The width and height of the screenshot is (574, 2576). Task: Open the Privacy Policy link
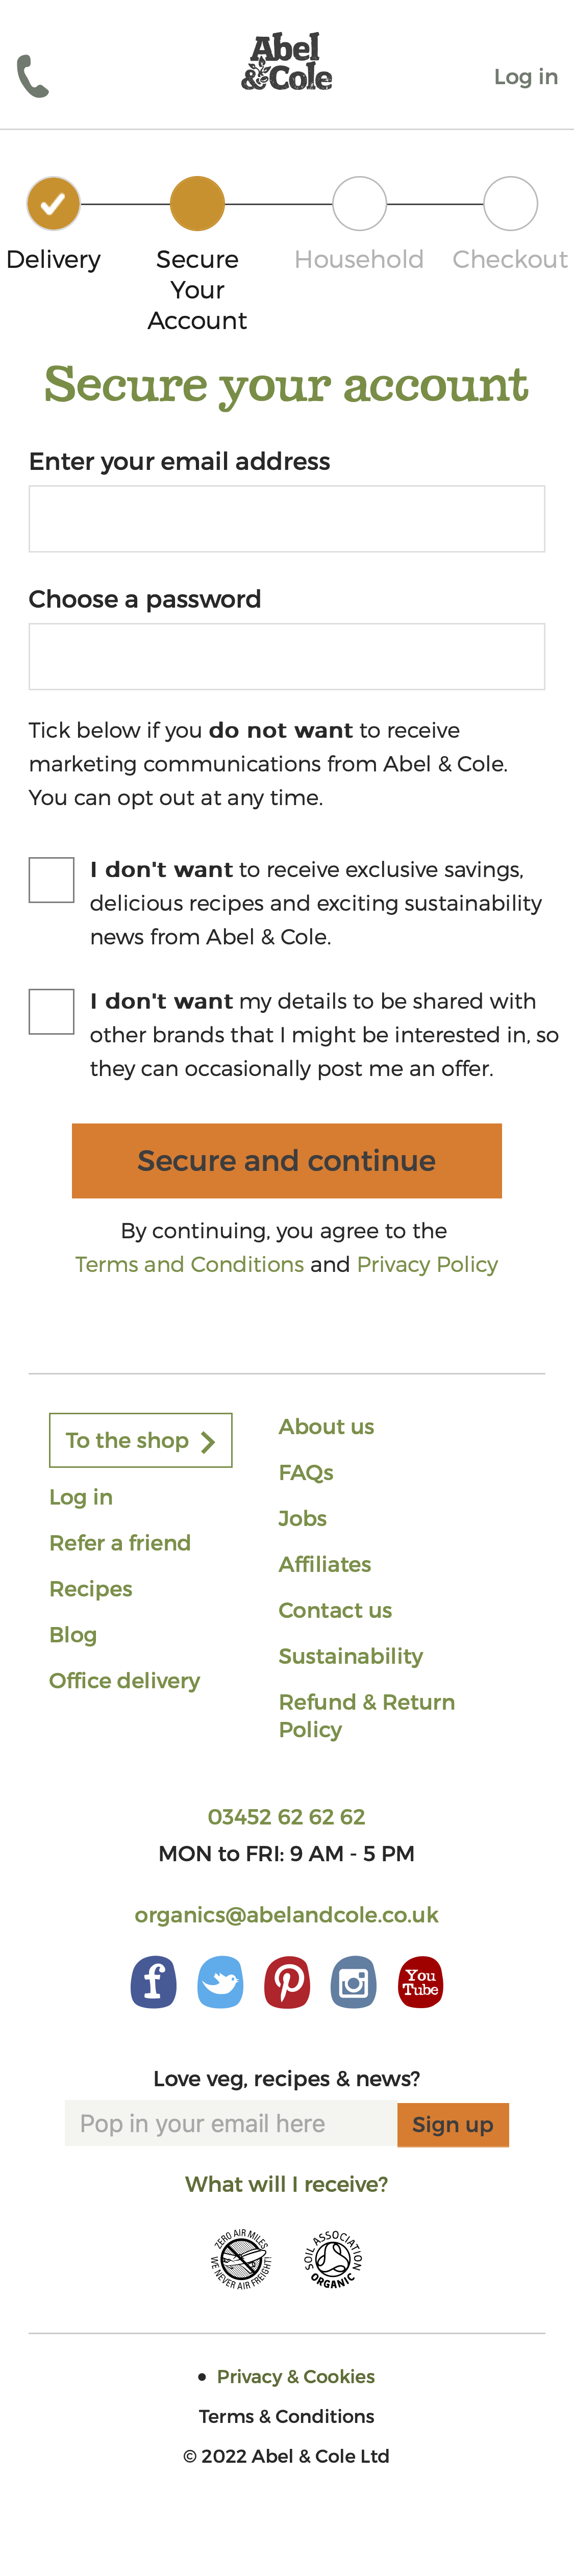coord(427,1264)
